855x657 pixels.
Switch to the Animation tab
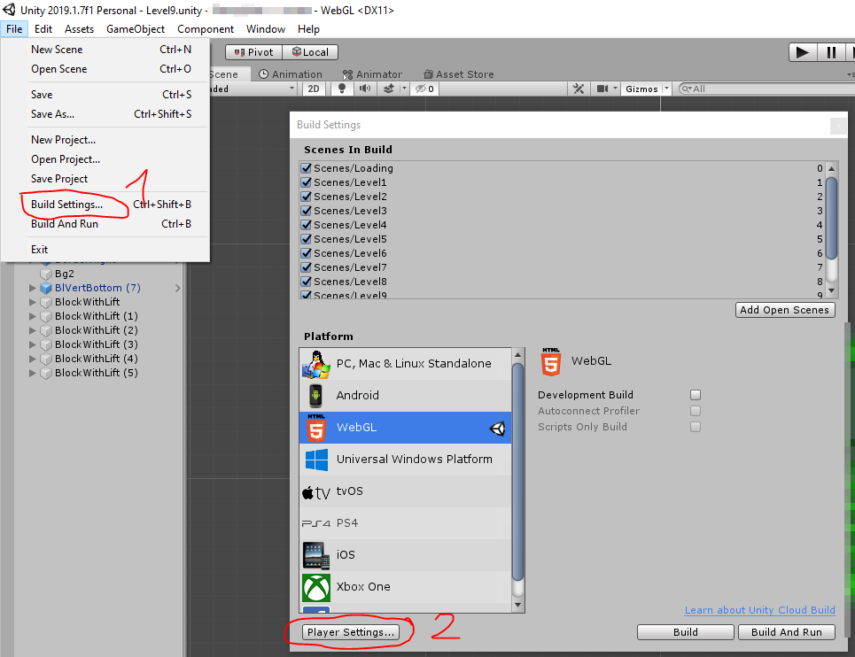pos(290,74)
